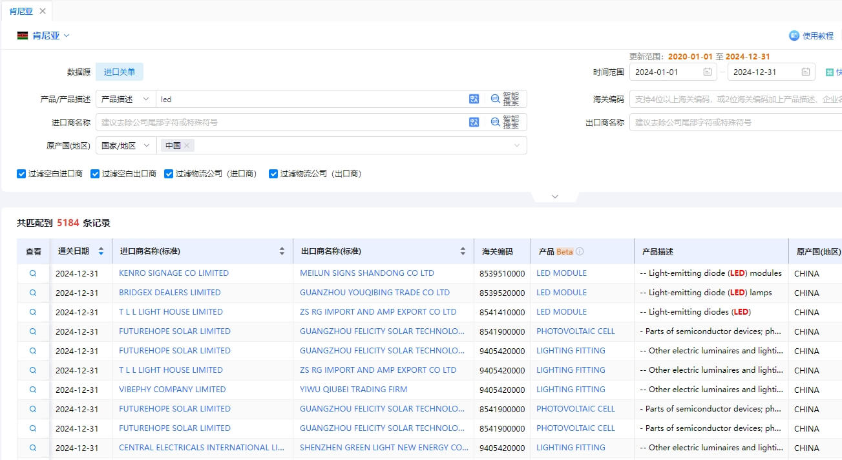Open smart search beside the product description field
The height and width of the screenshot is (460, 842).
505,99
